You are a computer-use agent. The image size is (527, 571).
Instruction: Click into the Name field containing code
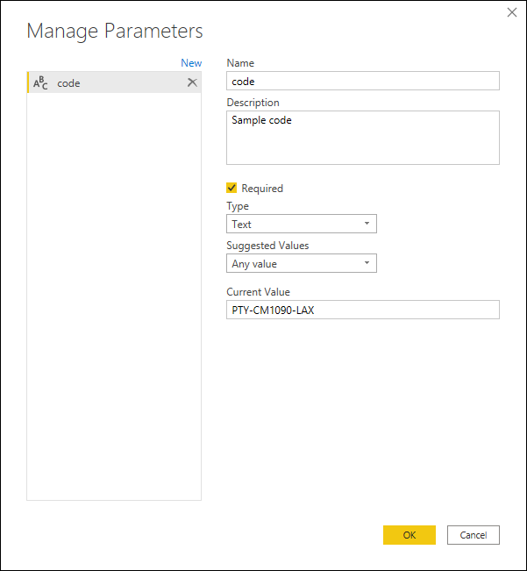point(363,81)
